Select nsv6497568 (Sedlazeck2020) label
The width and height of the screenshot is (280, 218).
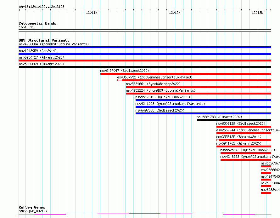tap(160, 110)
